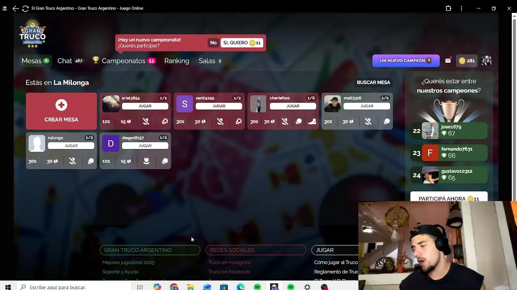This screenshot has height=290, width=517.
Task: Click the Redes Sociales footer heading
Action: pyautogui.click(x=256, y=250)
